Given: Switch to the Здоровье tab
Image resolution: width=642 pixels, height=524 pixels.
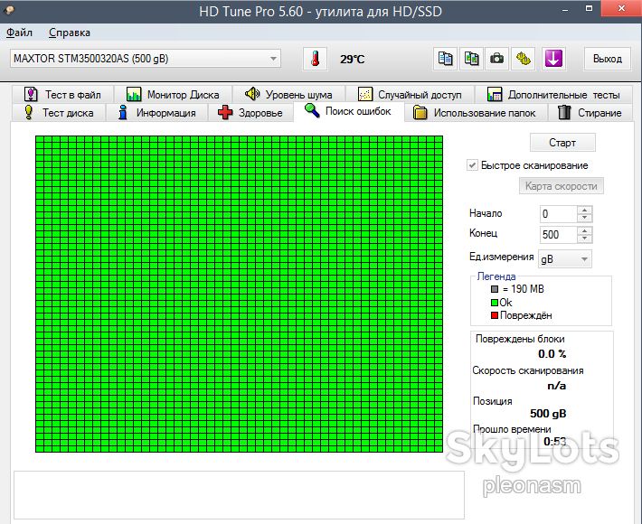Looking at the screenshot, I should tap(250, 113).
